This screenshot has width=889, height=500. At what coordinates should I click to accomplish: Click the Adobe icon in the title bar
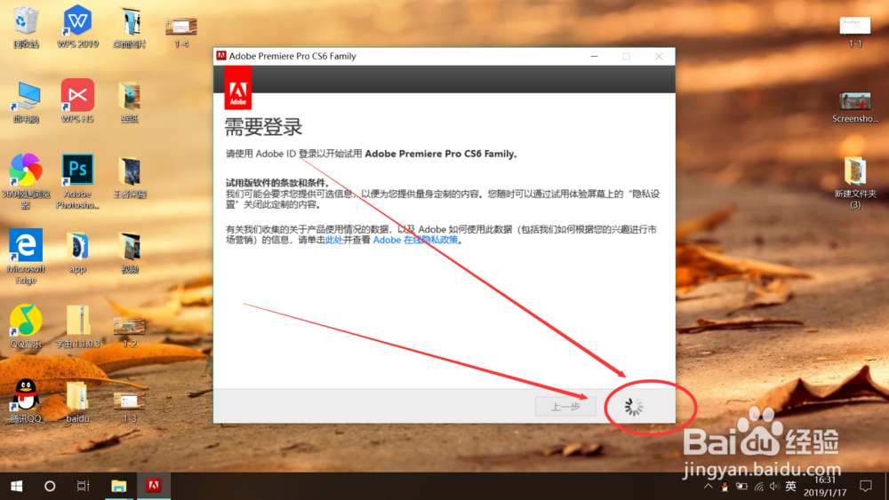(x=221, y=55)
